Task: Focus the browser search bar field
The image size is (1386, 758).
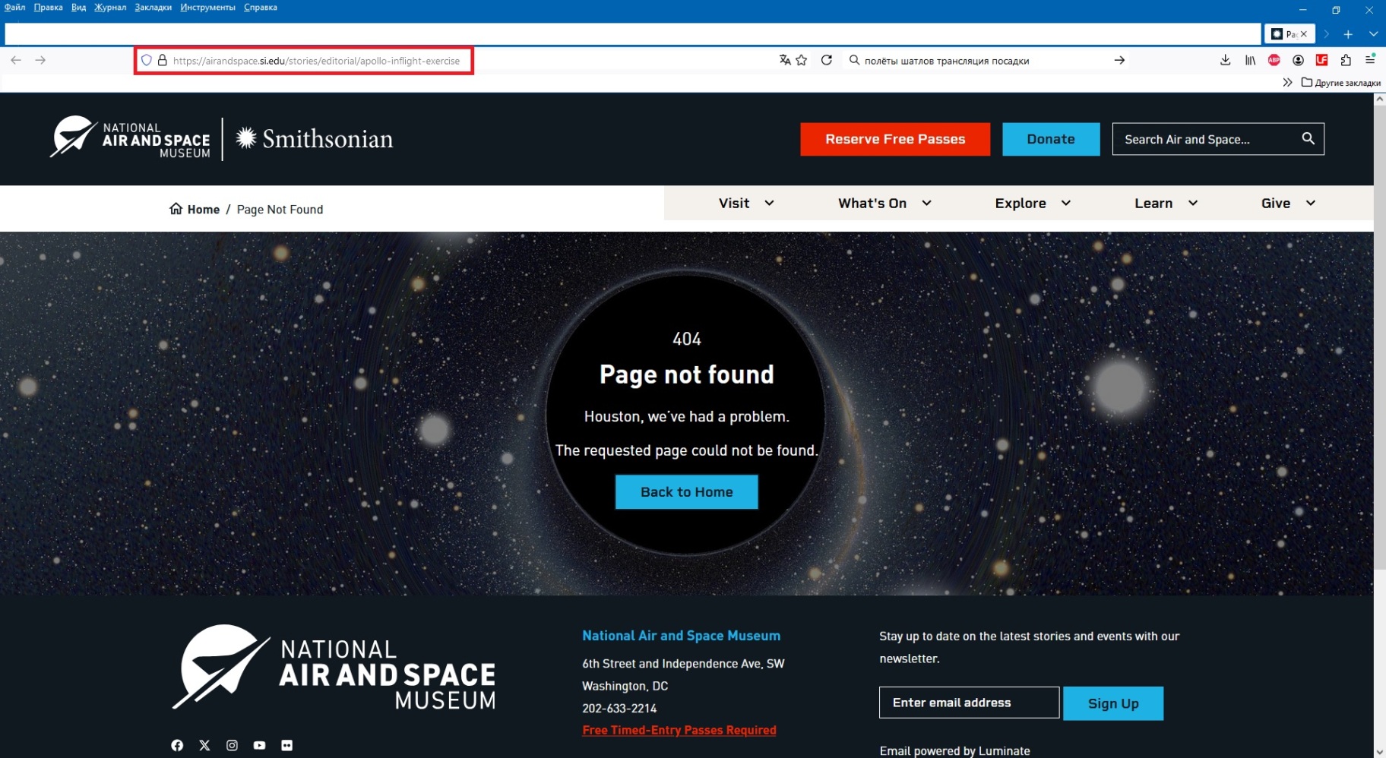Action: click(x=985, y=61)
